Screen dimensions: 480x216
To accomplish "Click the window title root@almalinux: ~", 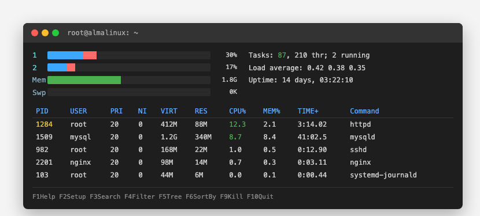I will pos(103,33).
